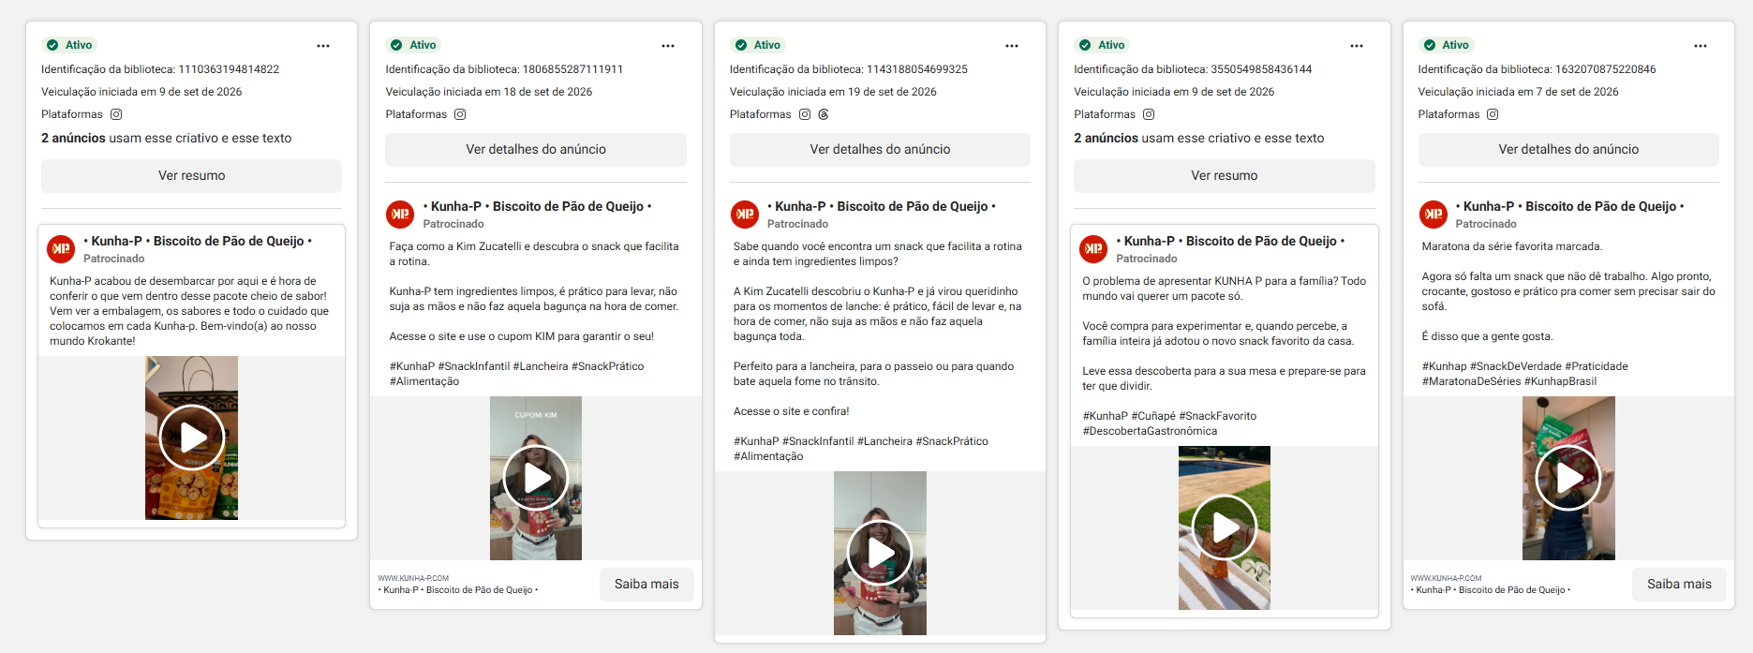Click Kunha-P profile logo on the 'Faça como a Kim' ad

400,215
